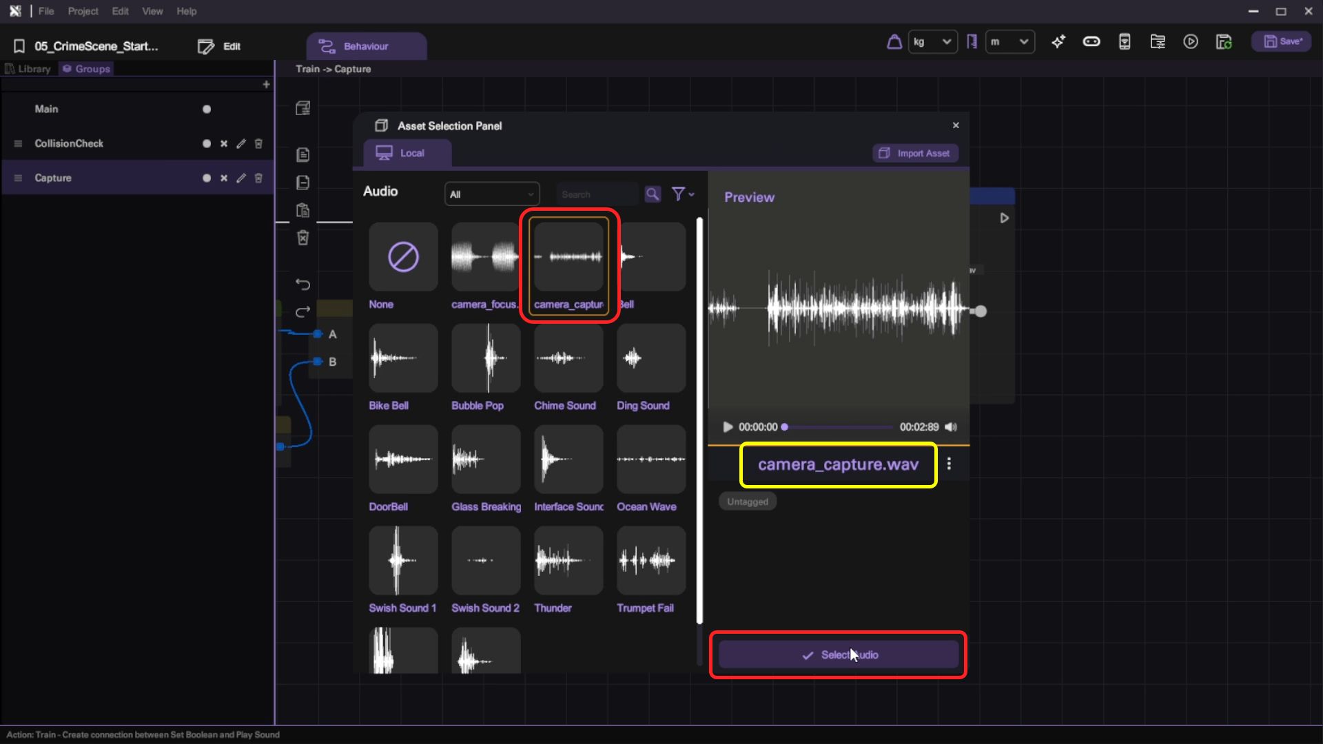The height and width of the screenshot is (744, 1323).
Task: Click the trash icon in vertical toolbar
Action: [x=302, y=238]
